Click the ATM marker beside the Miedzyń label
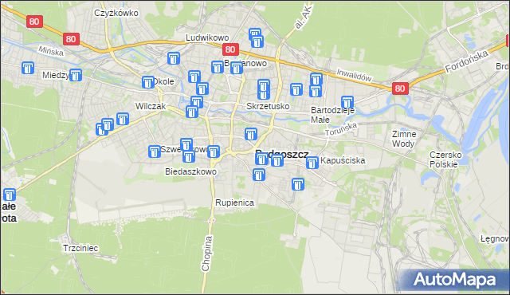Image resolution: width=510 pixels, height=295 pixels. [x=76, y=75]
